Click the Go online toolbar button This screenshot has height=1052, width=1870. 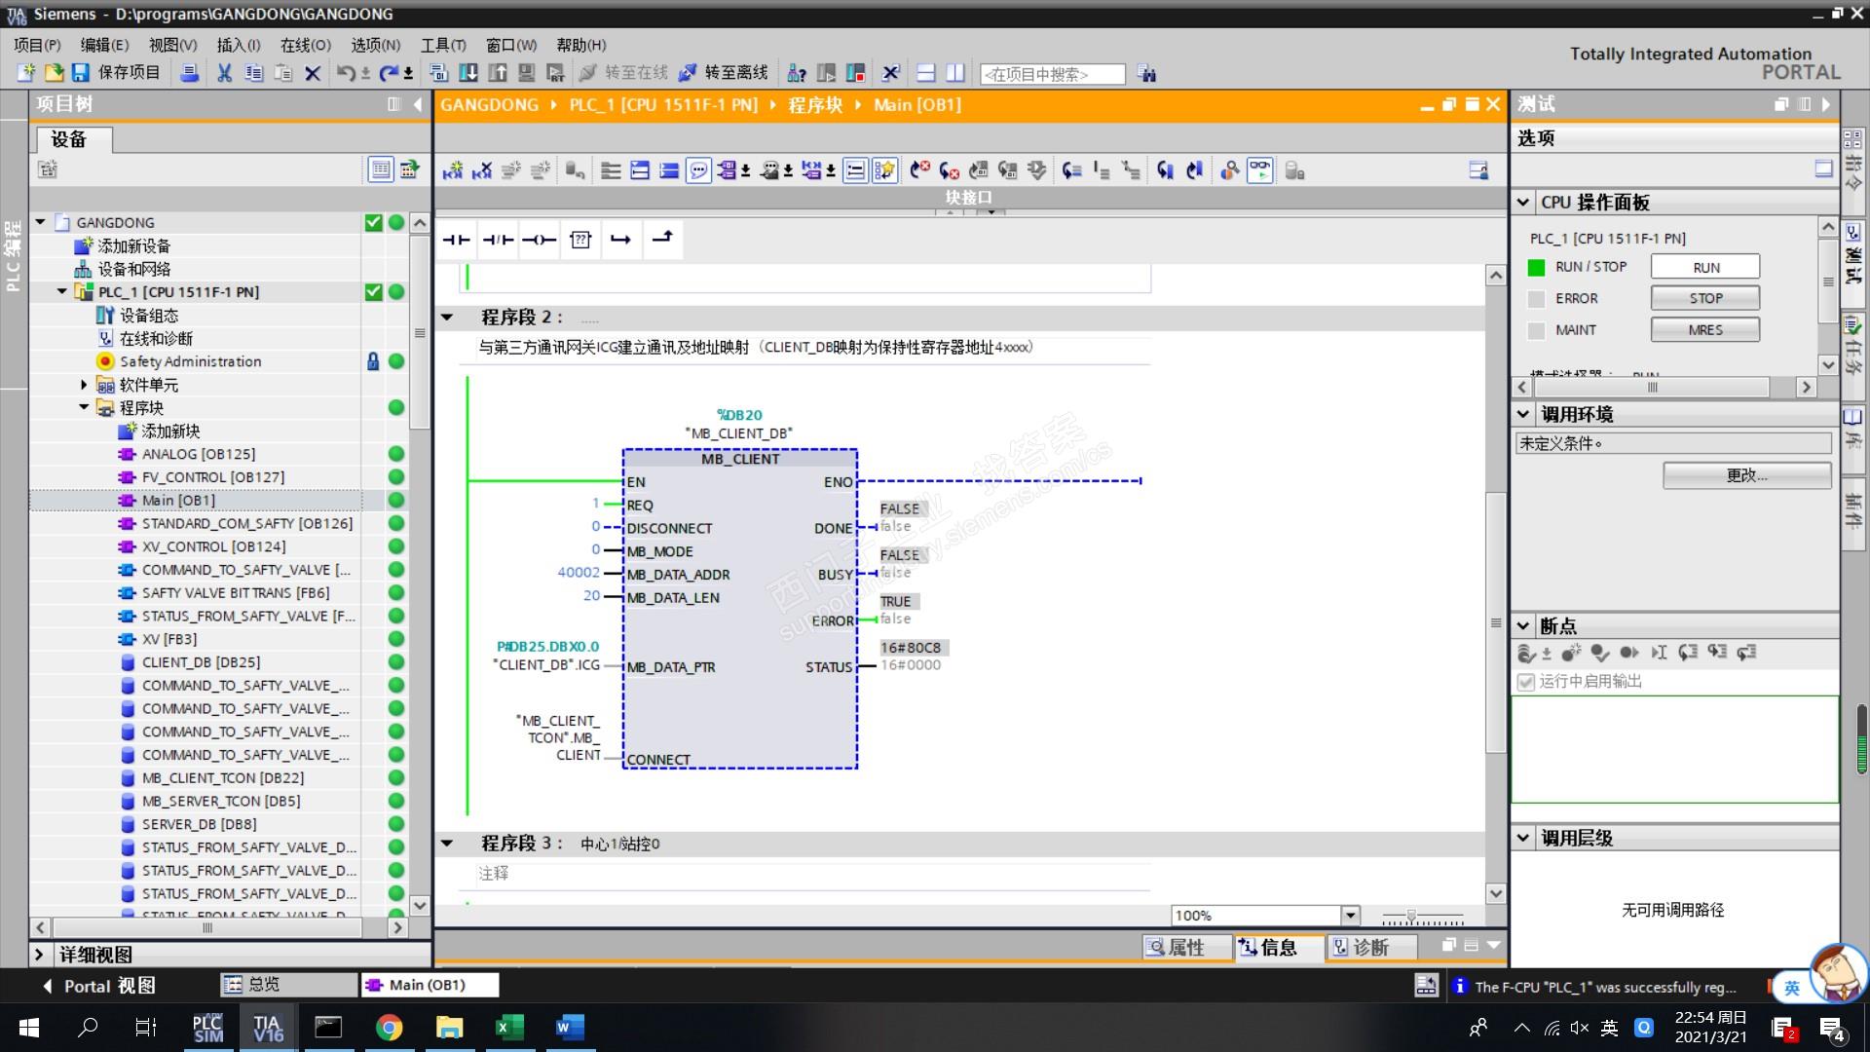(x=623, y=73)
